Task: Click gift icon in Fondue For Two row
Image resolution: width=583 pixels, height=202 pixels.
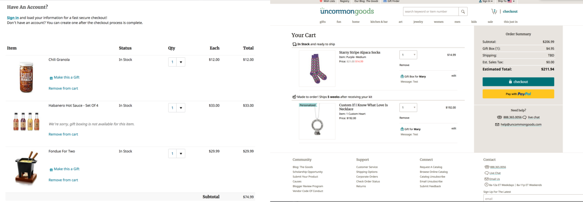Action: [51, 169]
